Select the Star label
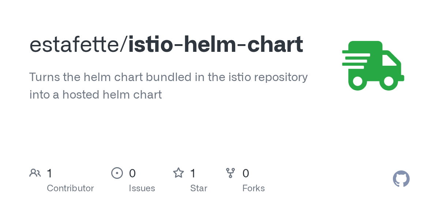This screenshot has height=219, width=439. (199, 188)
